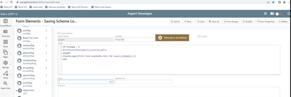Select the emiupdflag field icon
Viewport: 291px width, 97px height.
point(19,68)
